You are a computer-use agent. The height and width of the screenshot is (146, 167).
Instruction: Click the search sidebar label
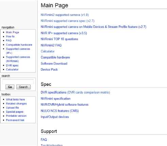click(x=6, y=76)
